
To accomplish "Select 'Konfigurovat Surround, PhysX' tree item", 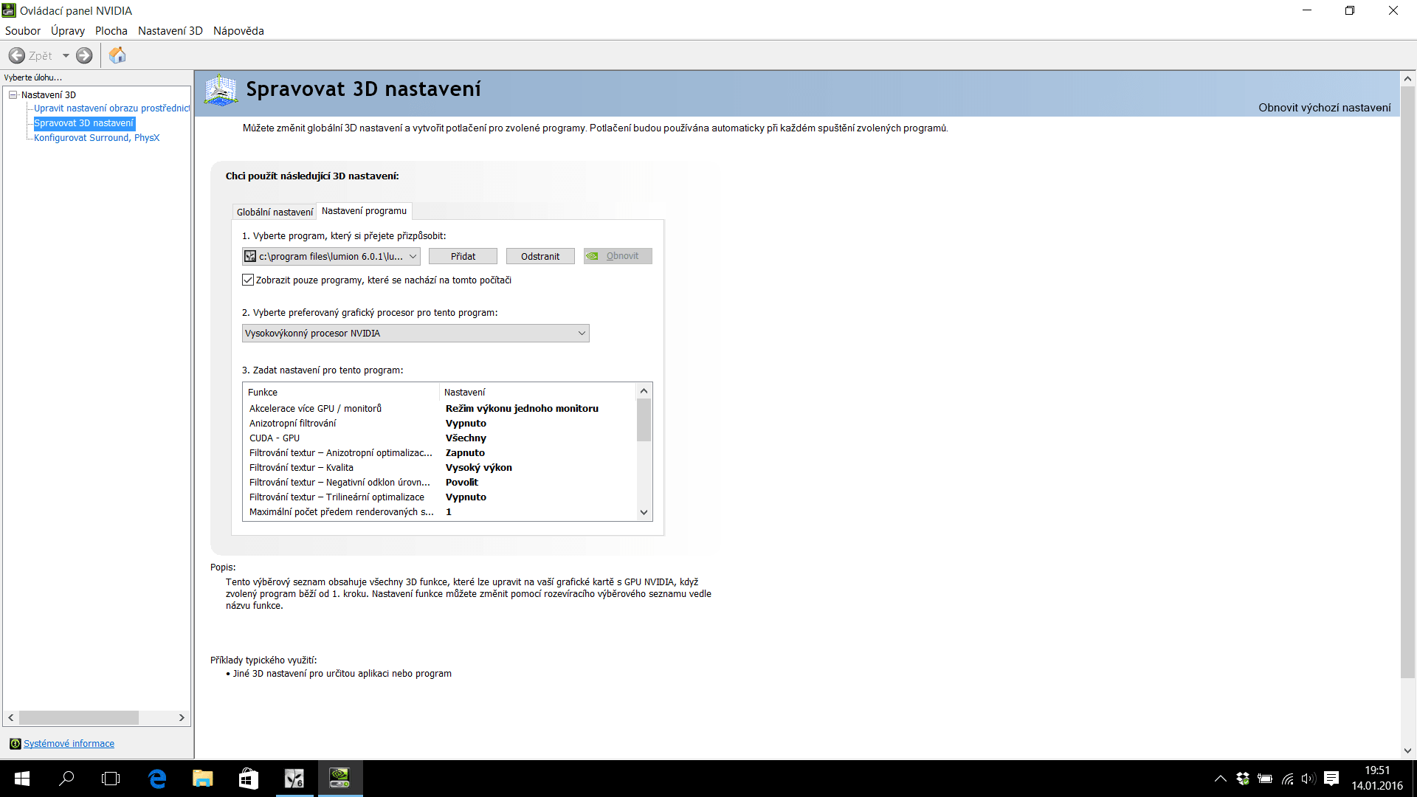I will 97,138.
